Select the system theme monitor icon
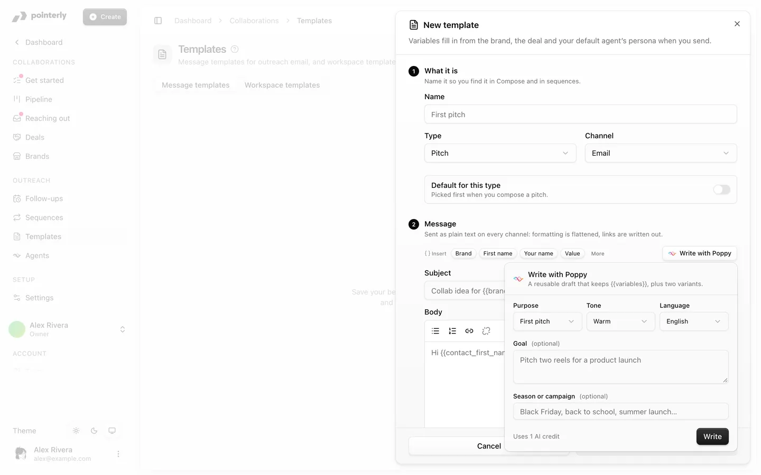The height and width of the screenshot is (475, 761). pos(112,431)
